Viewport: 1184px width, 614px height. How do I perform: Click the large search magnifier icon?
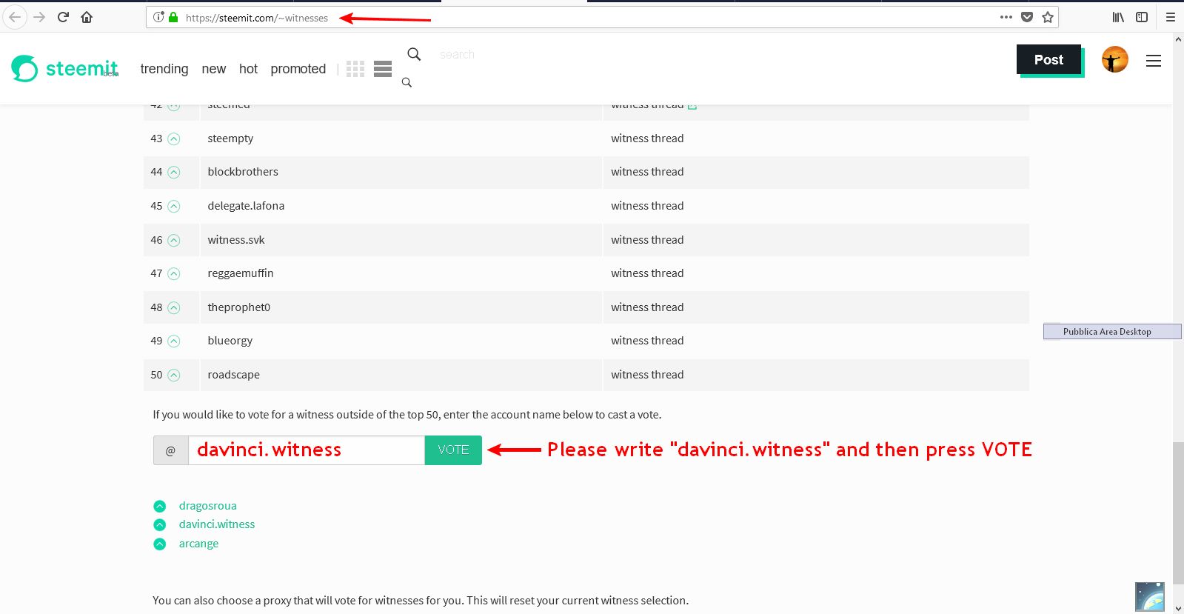point(414,54)
